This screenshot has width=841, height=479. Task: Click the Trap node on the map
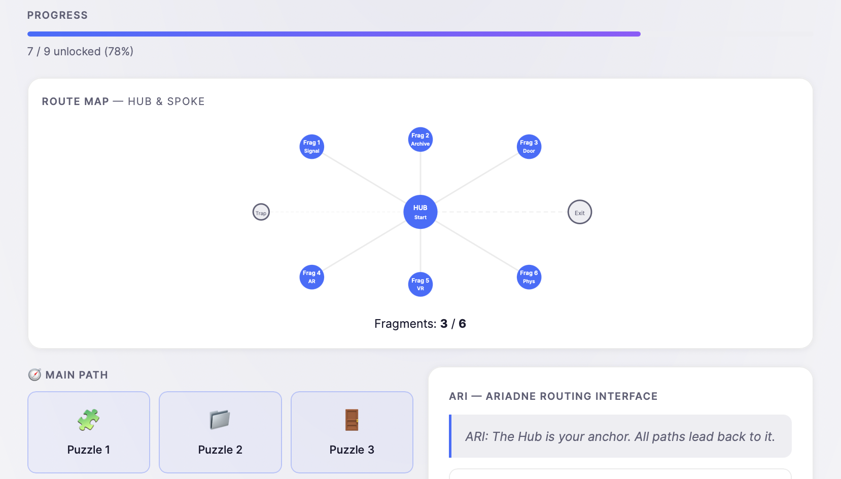pyautogui.click(x=261, y=212)
